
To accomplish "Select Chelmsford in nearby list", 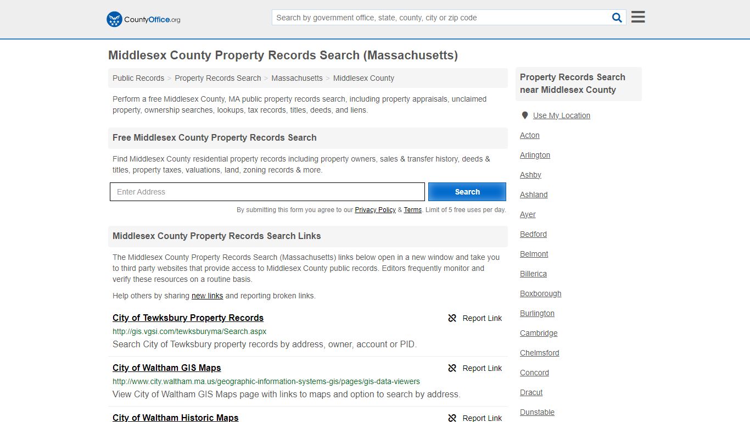I will (540, 353).
